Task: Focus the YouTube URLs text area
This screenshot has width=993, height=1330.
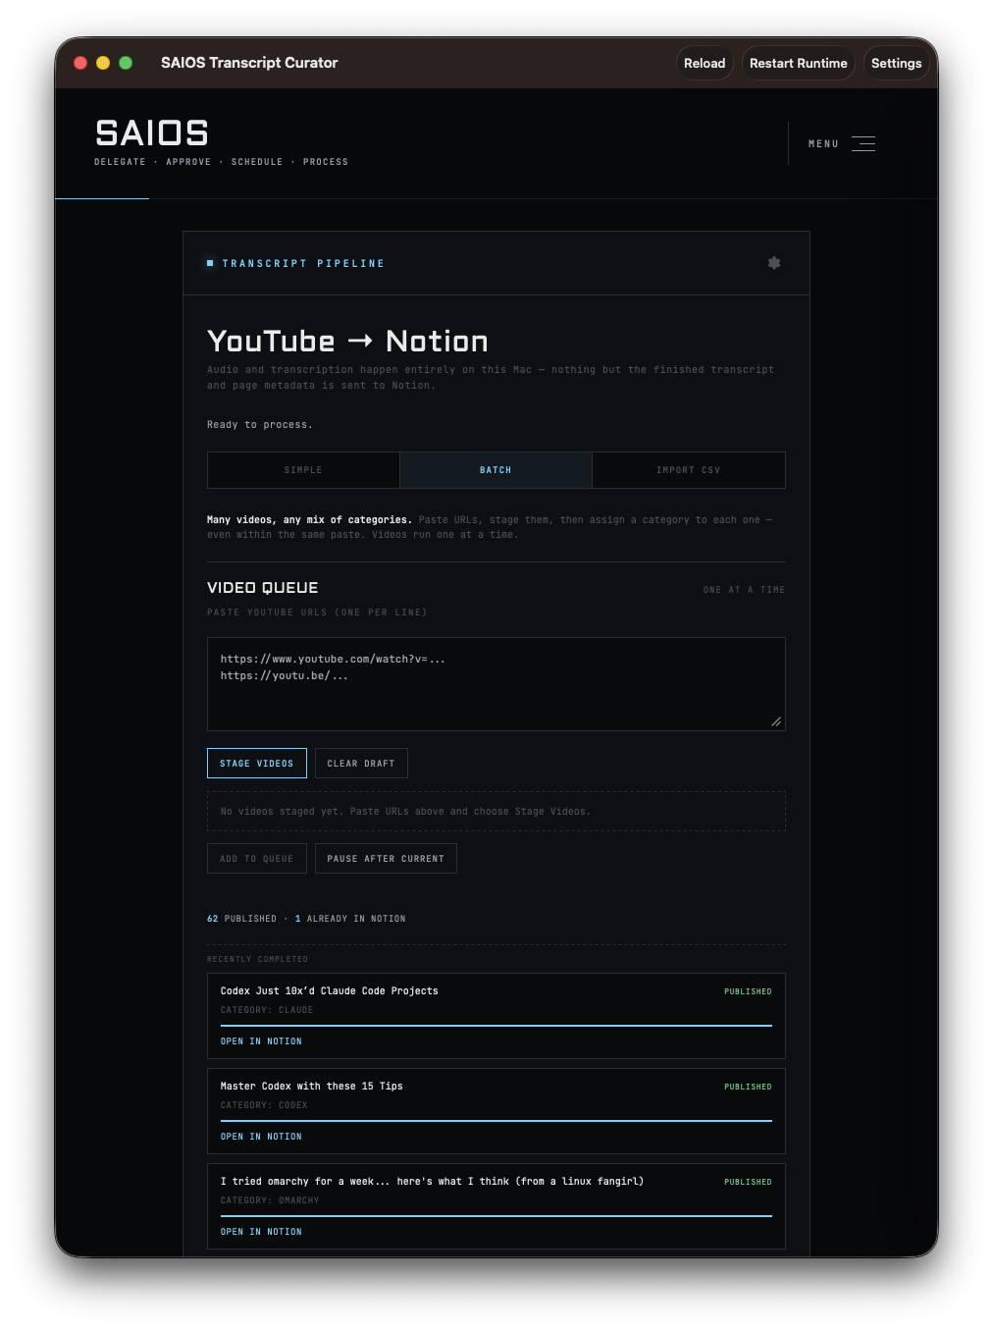Action: tap(496, 684)
